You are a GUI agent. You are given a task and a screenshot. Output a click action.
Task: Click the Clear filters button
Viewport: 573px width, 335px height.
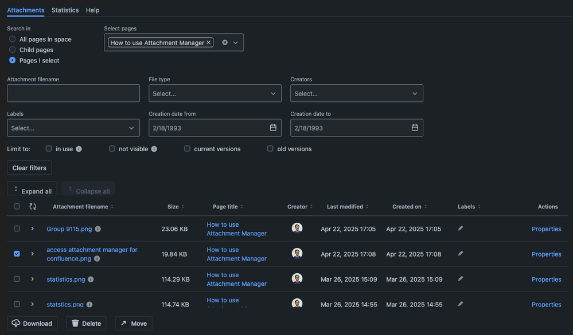pyautogui.click(x=29, y=168)
